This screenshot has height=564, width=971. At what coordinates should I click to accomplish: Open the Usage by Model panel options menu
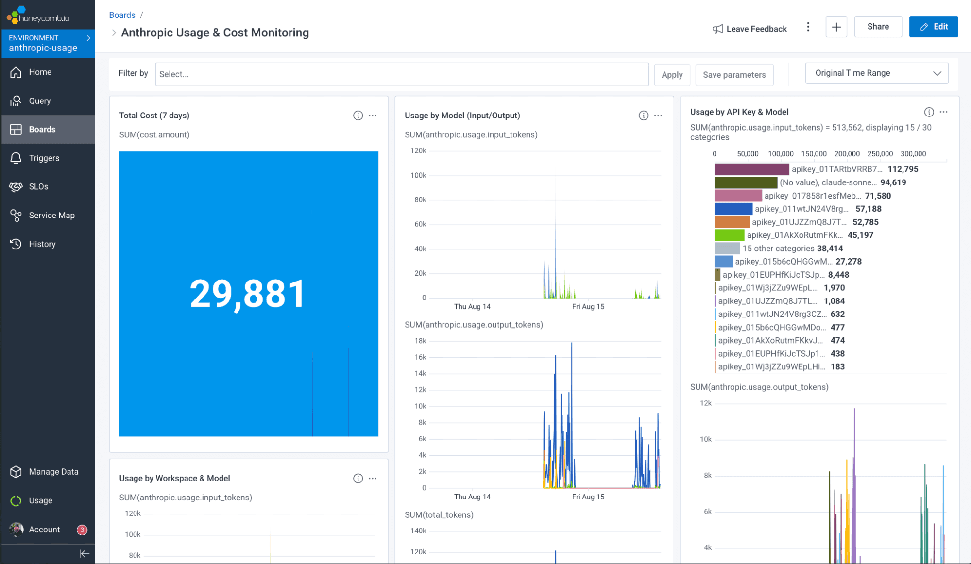click(x=658, y=116)
